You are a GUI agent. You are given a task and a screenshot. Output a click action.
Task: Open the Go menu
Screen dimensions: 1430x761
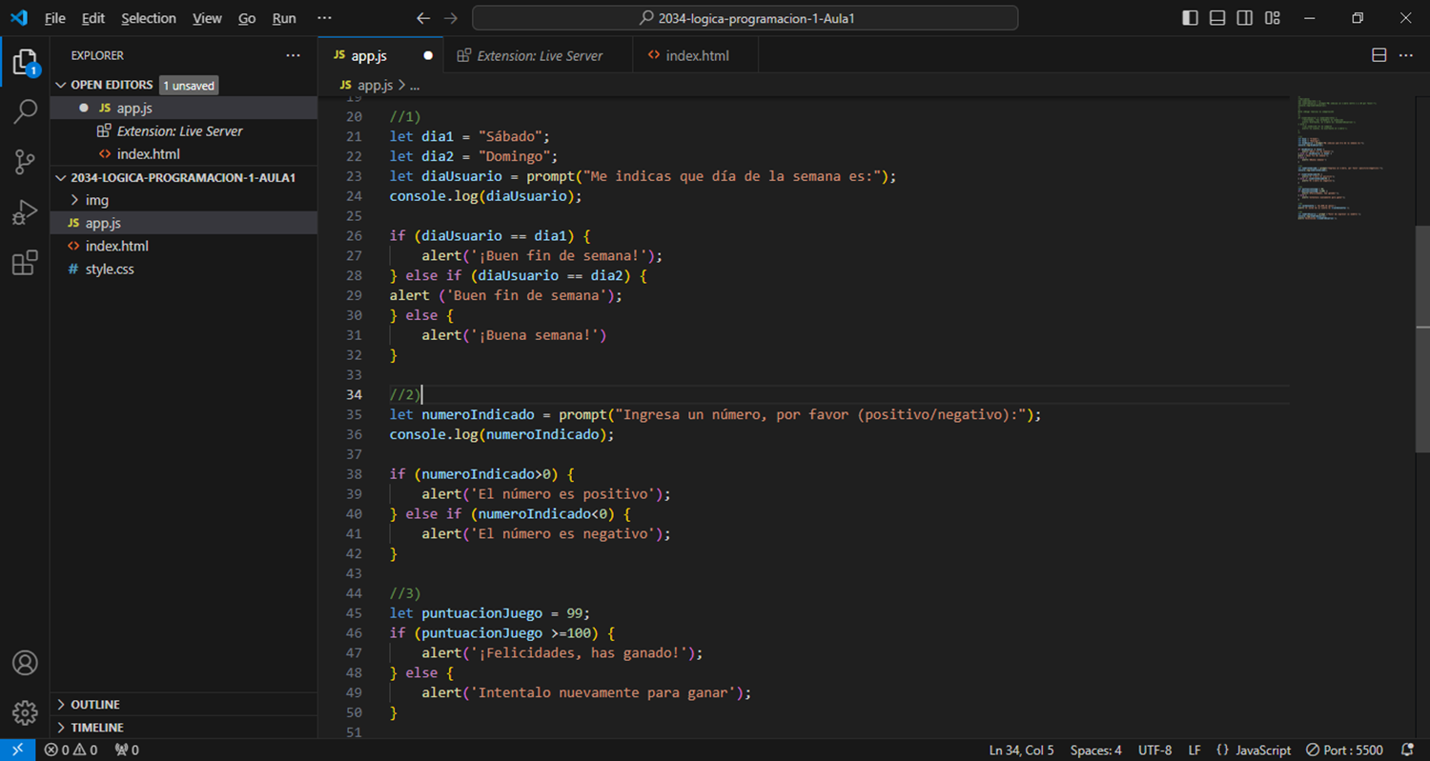[247, 18]
